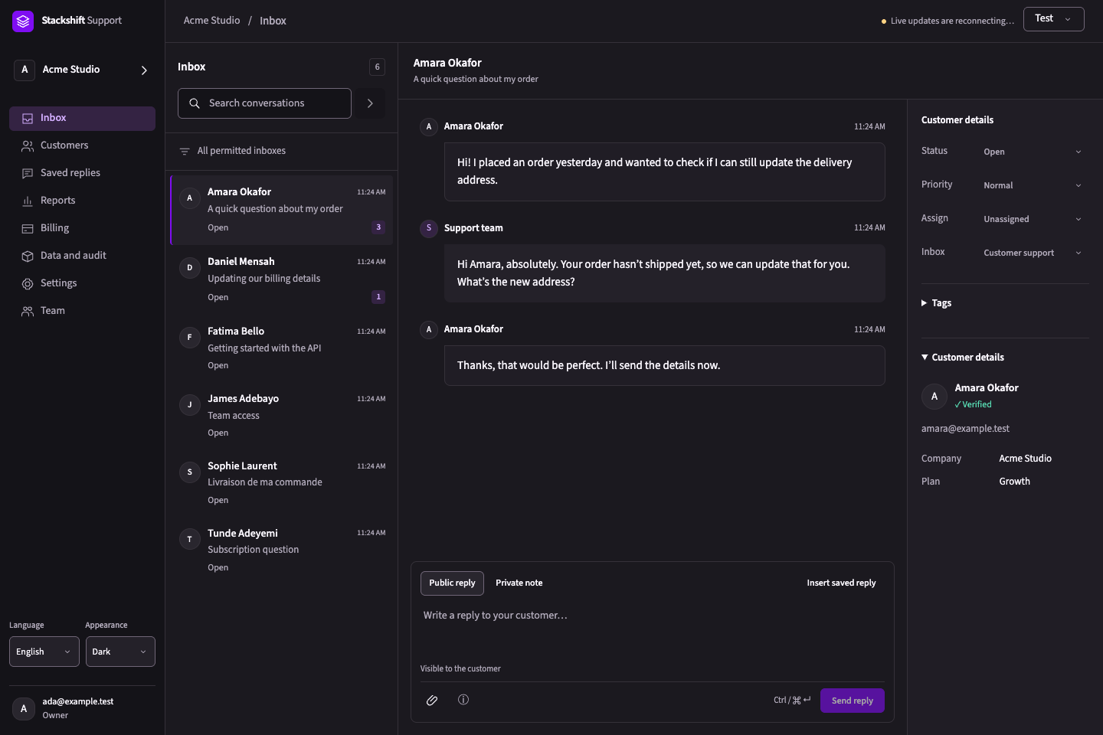Click the filter icon beside All permitted inboxes

point(185,152)
